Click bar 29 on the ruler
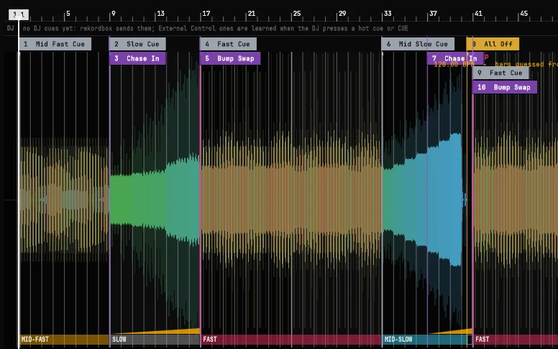The image size is (558, 349). coord(342,14)
